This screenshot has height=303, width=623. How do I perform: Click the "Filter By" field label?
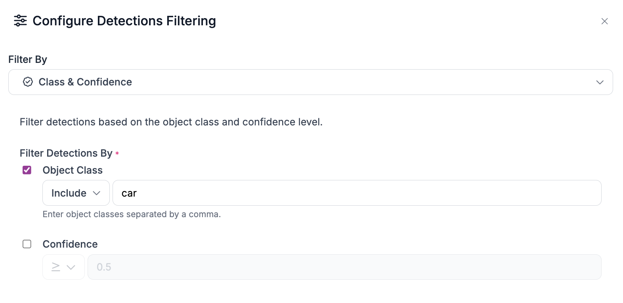28,59
